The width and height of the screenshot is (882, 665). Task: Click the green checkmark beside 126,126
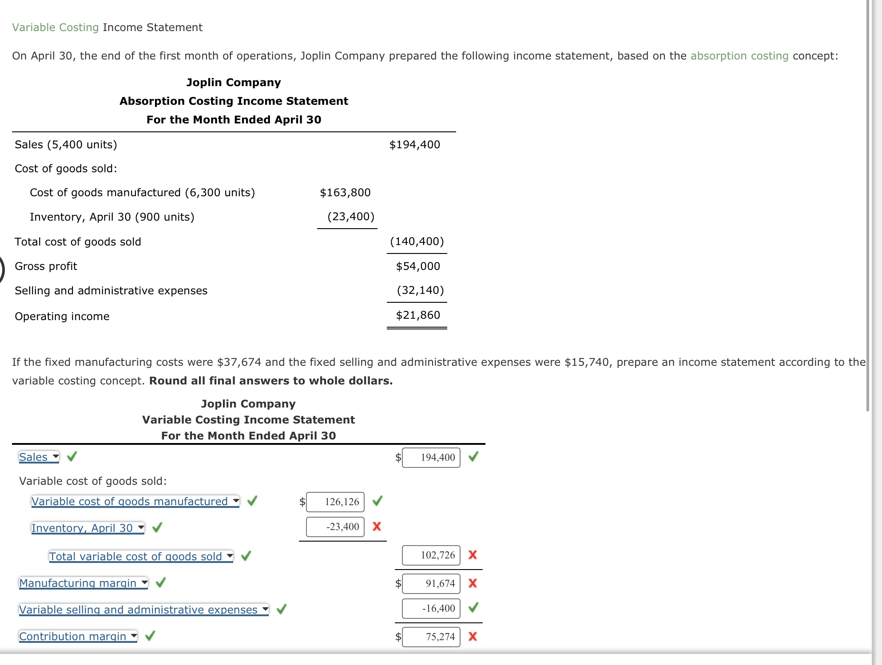click(377, 501)
